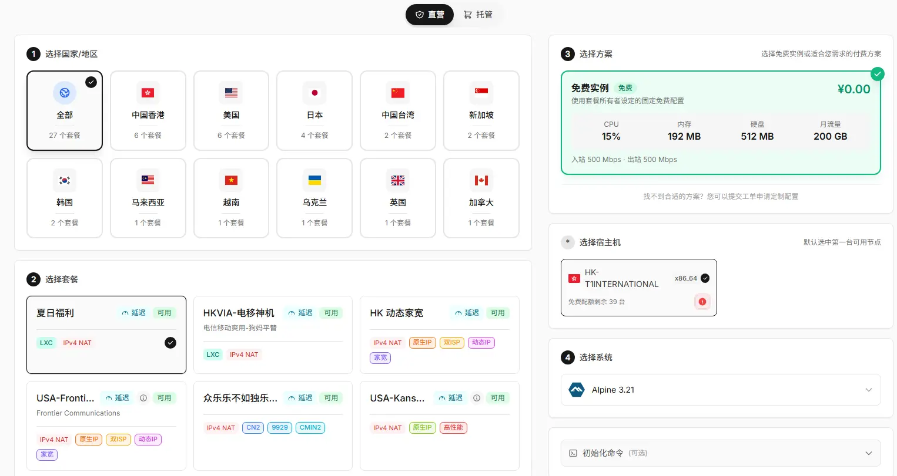
Task: Select the HK 动态家宽 plan card
Action: pos(439,335)
